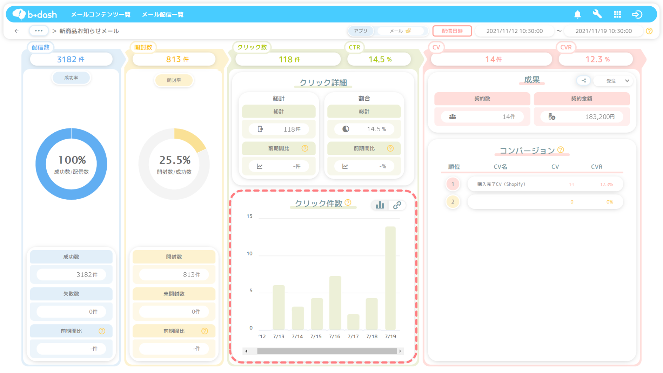Click the 開封率 button
This screenshot has width=663, height=373.
coord(174,80)
